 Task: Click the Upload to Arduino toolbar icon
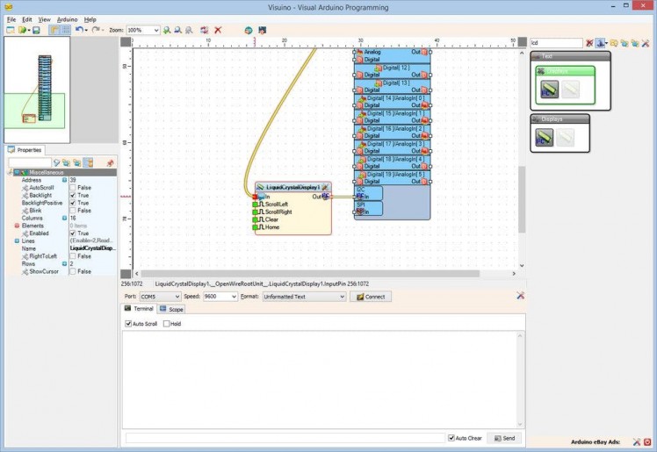pyautogui.click(x=261, y=30)
